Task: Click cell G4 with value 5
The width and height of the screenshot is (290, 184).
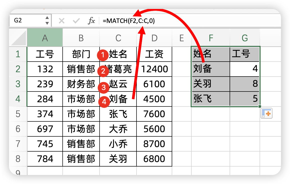Action: pyautogui.click(x=245, y=99)
